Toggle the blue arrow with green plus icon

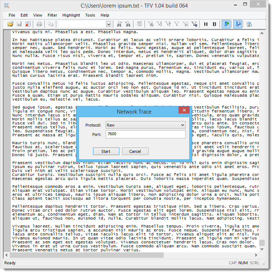click(226, 24)
